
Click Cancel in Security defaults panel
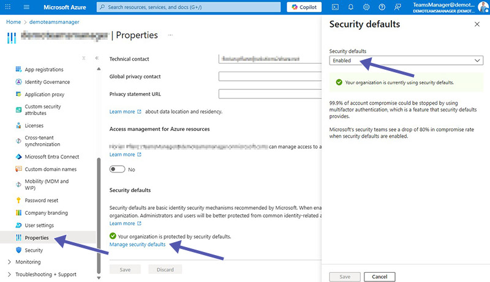379,276
